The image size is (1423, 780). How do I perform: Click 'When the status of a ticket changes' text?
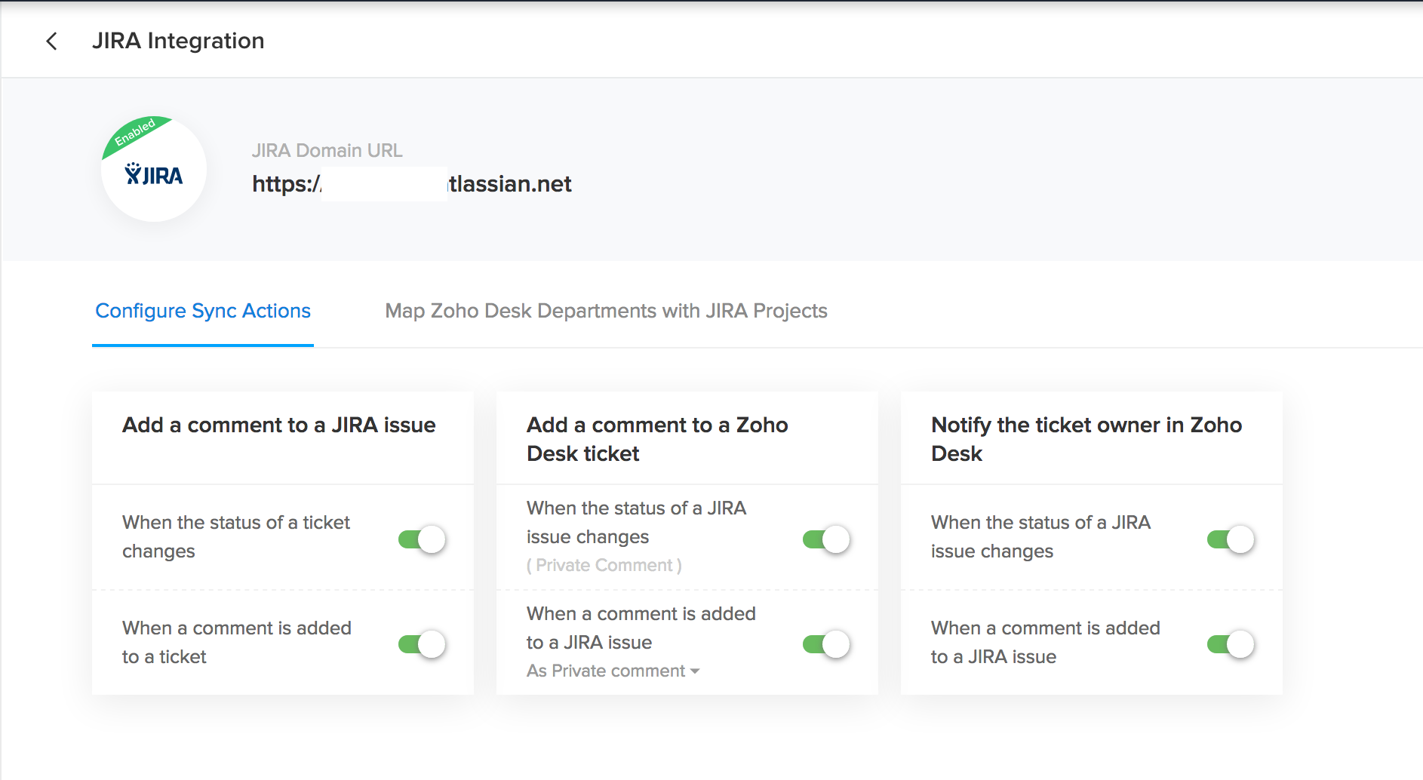(x=236, y=536)
